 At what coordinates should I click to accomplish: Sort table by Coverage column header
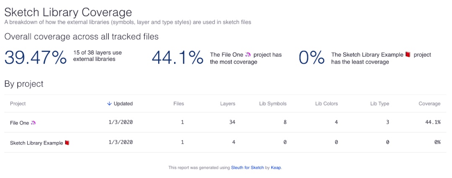pos(429,104)
